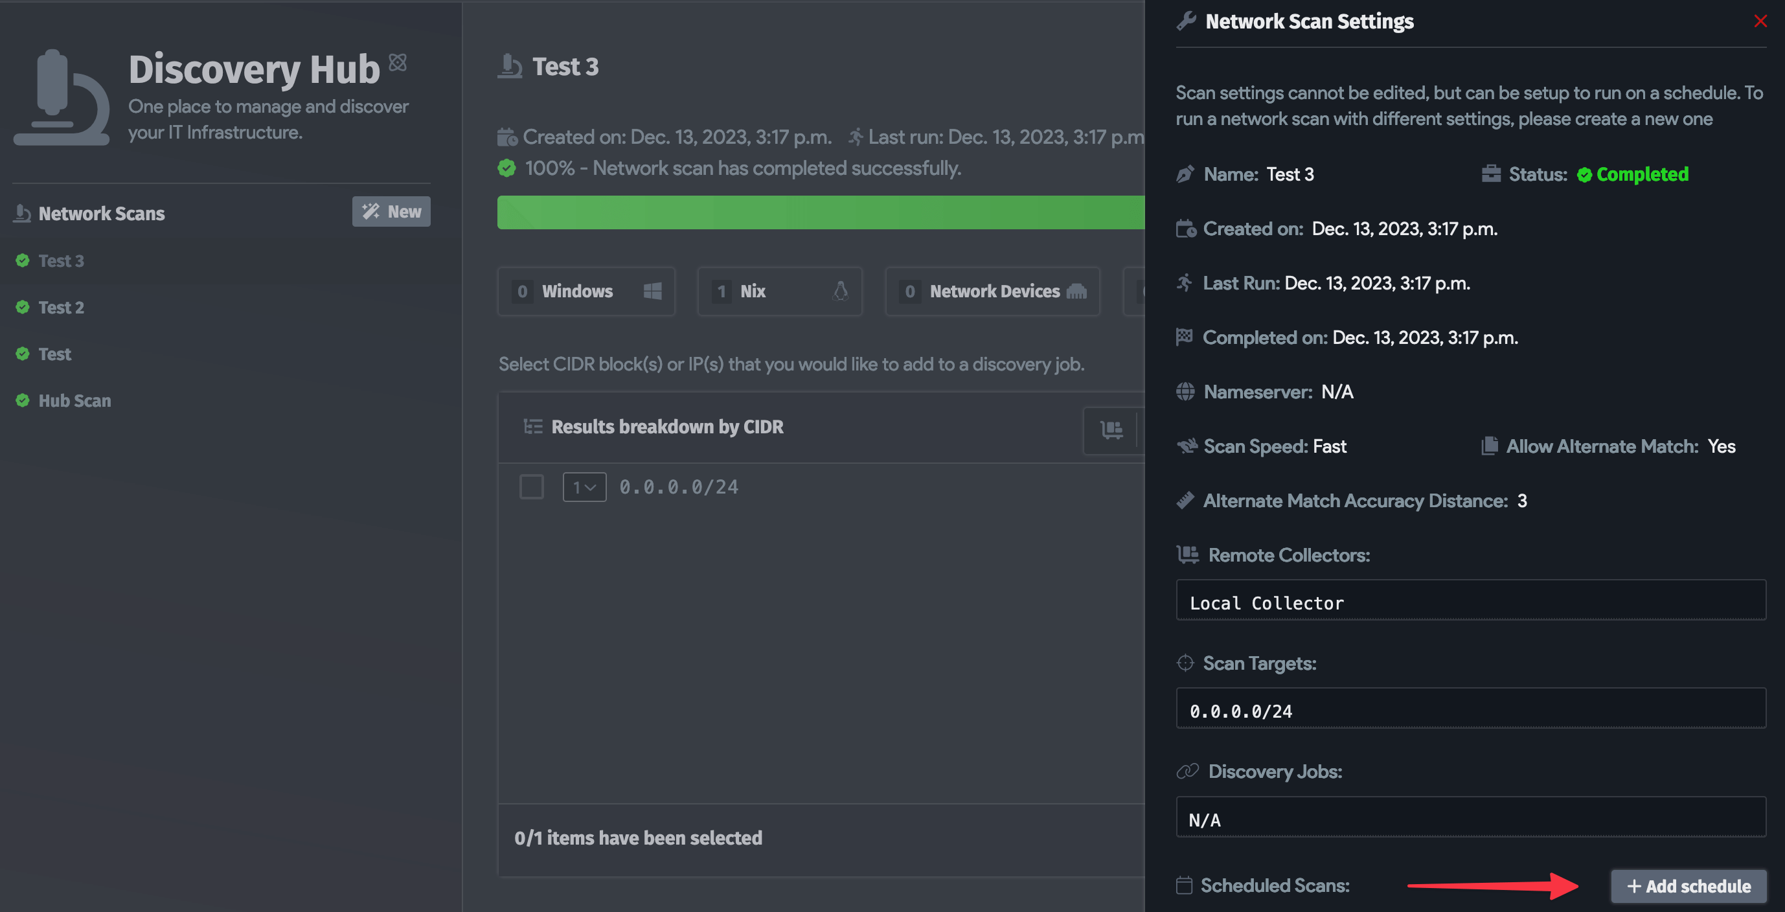The image size is (1785, 912).
Task: Filter results by Network Devices tab
Action: [x=992, y=291]
